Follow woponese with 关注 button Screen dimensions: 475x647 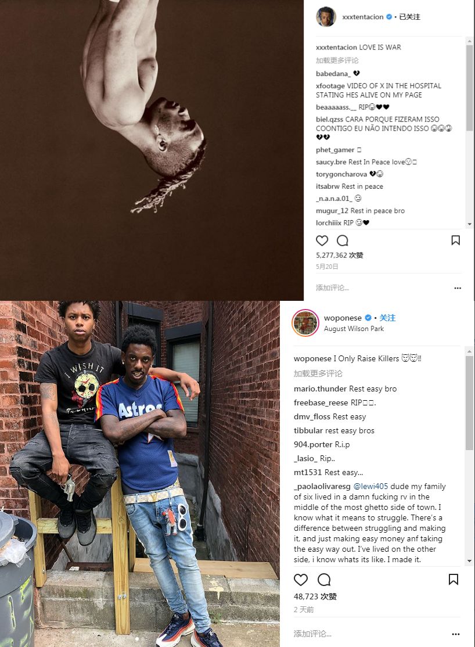point(387,318)
